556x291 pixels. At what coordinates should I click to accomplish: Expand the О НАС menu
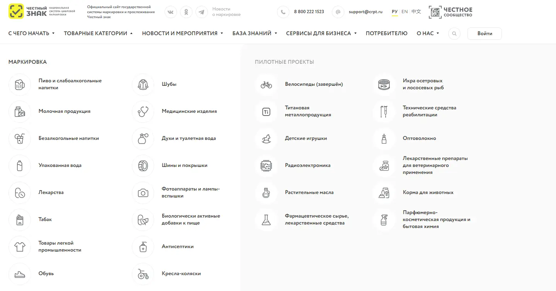(x=428, y=34)
